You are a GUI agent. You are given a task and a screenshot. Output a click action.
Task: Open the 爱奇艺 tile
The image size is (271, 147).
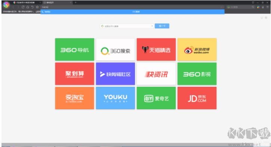click(x=156, y=98)
